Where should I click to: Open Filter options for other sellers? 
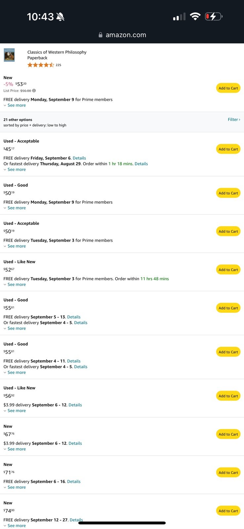(x=234, y=119)
